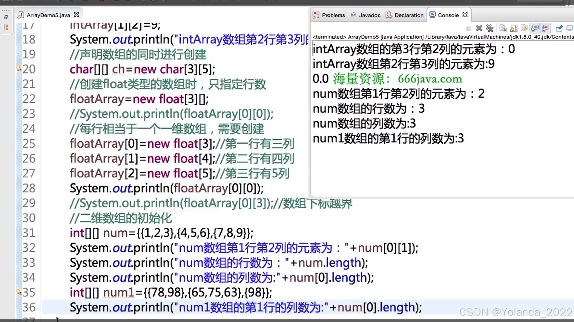Image resolution: width=574 pixels, height=322 pixels.
Task: Remove the terminated launch from Console
Action: click(x=479, y=28)
